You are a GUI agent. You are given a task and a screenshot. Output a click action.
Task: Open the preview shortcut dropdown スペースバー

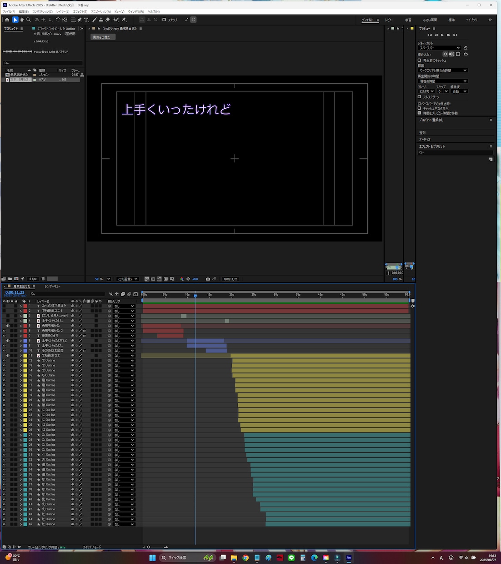[440, 48]
